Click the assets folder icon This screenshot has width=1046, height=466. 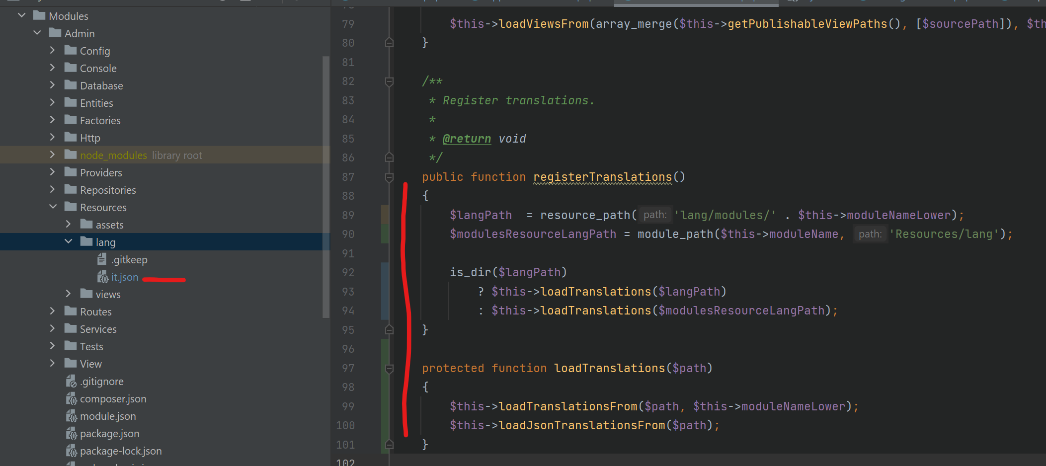coord(85,224)
